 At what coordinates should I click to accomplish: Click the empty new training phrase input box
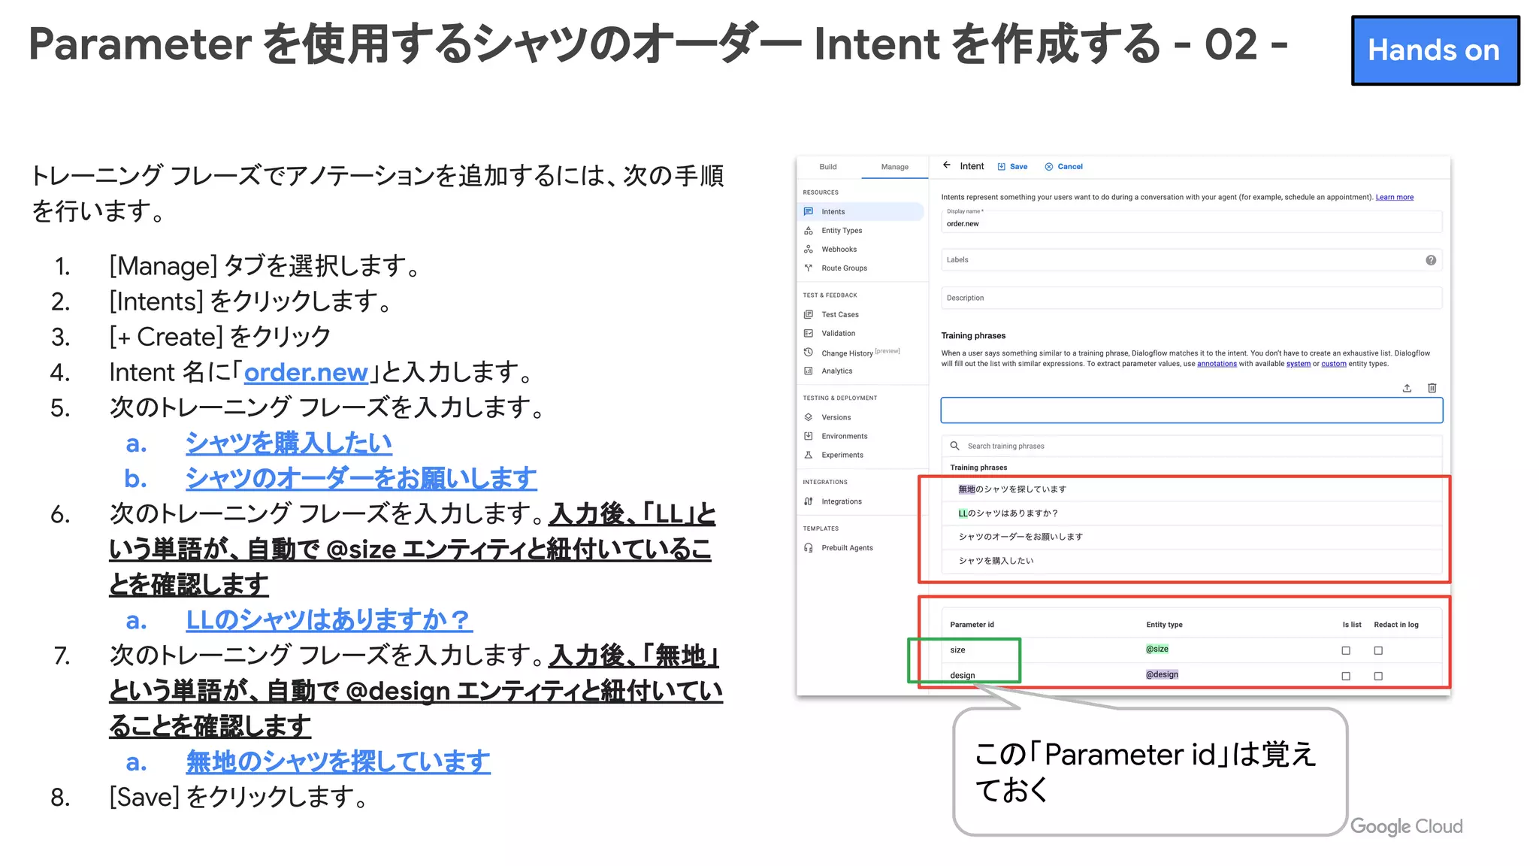tap(1192, 410)
